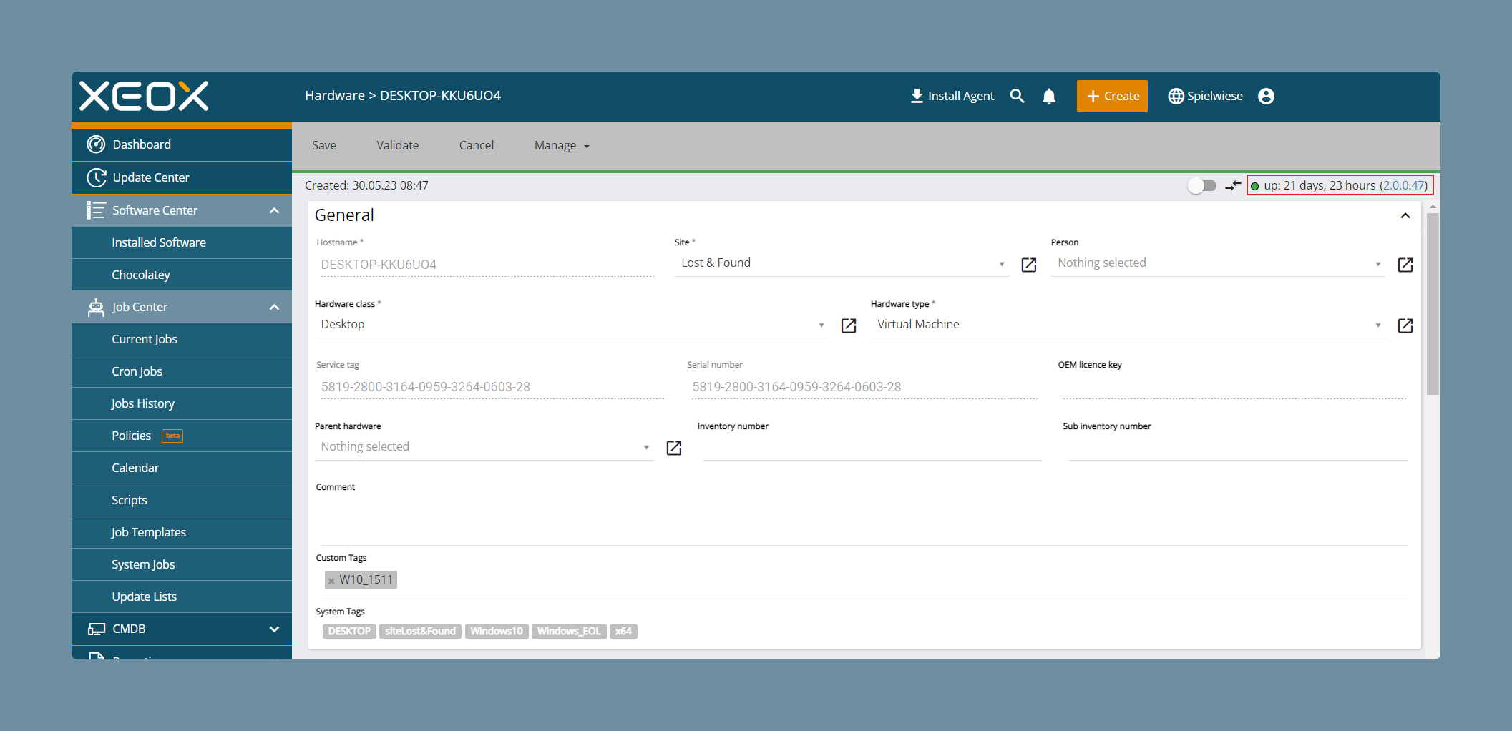Open notifications bell icon

coord(1049,96)
